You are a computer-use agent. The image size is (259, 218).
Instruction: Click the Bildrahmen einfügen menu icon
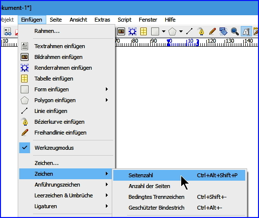25,57
